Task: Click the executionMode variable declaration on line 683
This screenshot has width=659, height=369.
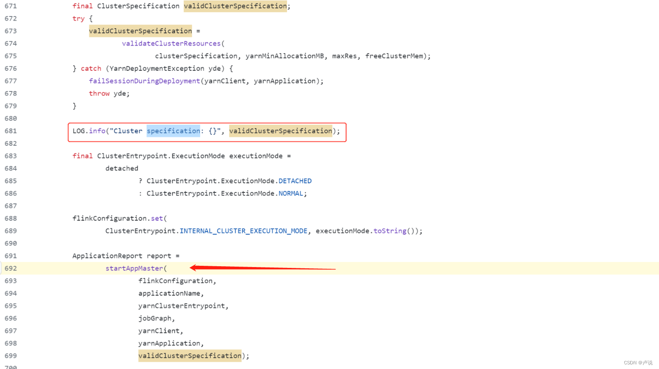Action: [x=256, y=156]
